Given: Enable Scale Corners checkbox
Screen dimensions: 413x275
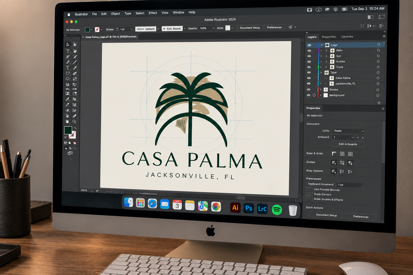Looking at the screenshot, I should (x=311, y=194).
